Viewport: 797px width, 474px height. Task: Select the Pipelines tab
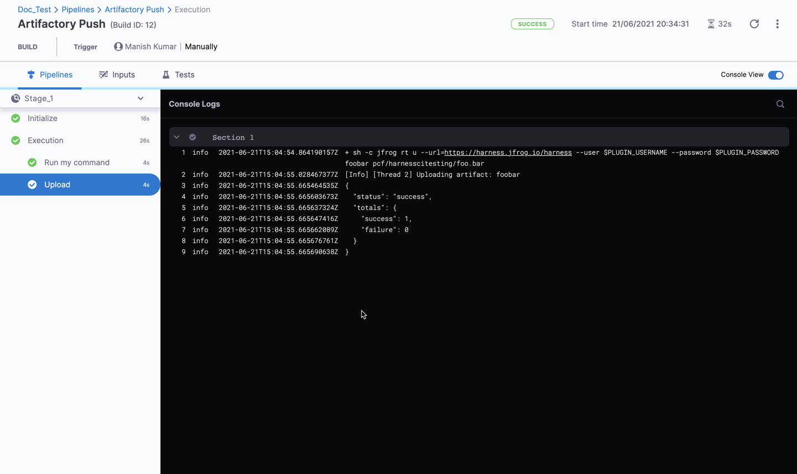pyautogui.click(x=50, y=75)
